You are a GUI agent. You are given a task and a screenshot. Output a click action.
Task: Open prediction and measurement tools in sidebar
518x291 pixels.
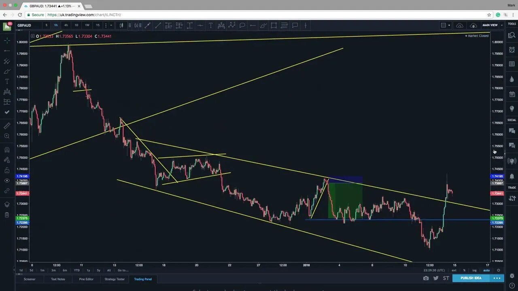pos(7,102)
